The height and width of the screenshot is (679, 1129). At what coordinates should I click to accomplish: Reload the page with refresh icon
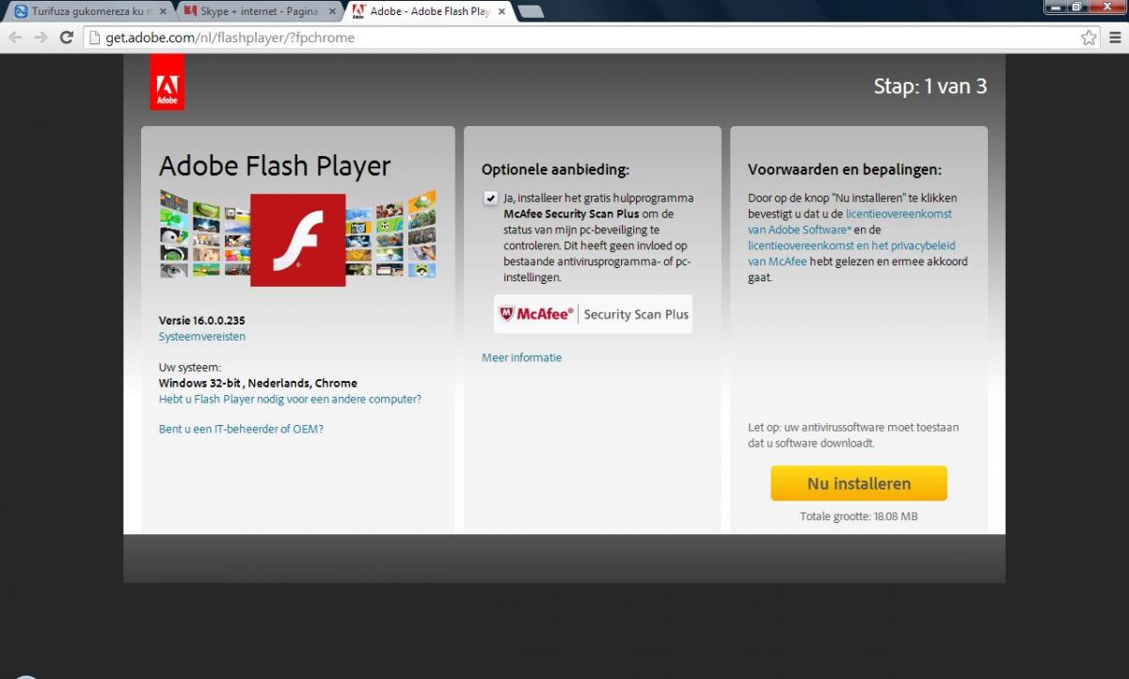(x=66, y=38)
